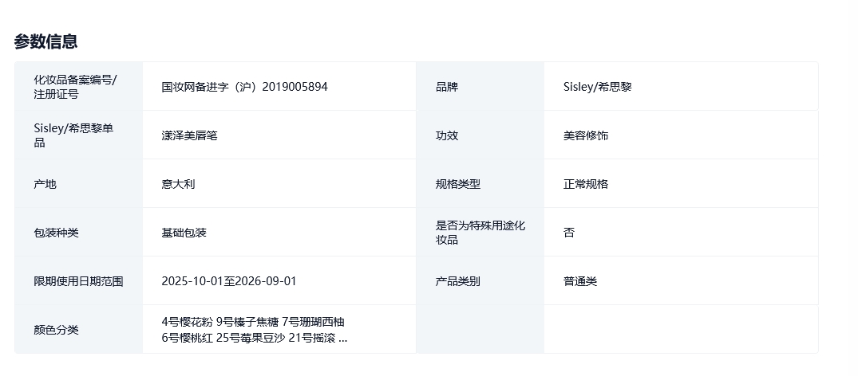This screenshot has height=376, width=858.
Task: Click the category value 普通类
Action: click(x=579, y=281)
